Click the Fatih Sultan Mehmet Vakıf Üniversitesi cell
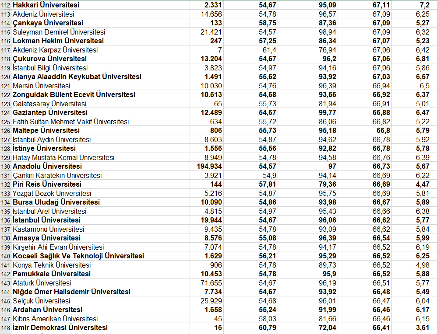Screen dimensions: 437x334 [x=100, y=122]
